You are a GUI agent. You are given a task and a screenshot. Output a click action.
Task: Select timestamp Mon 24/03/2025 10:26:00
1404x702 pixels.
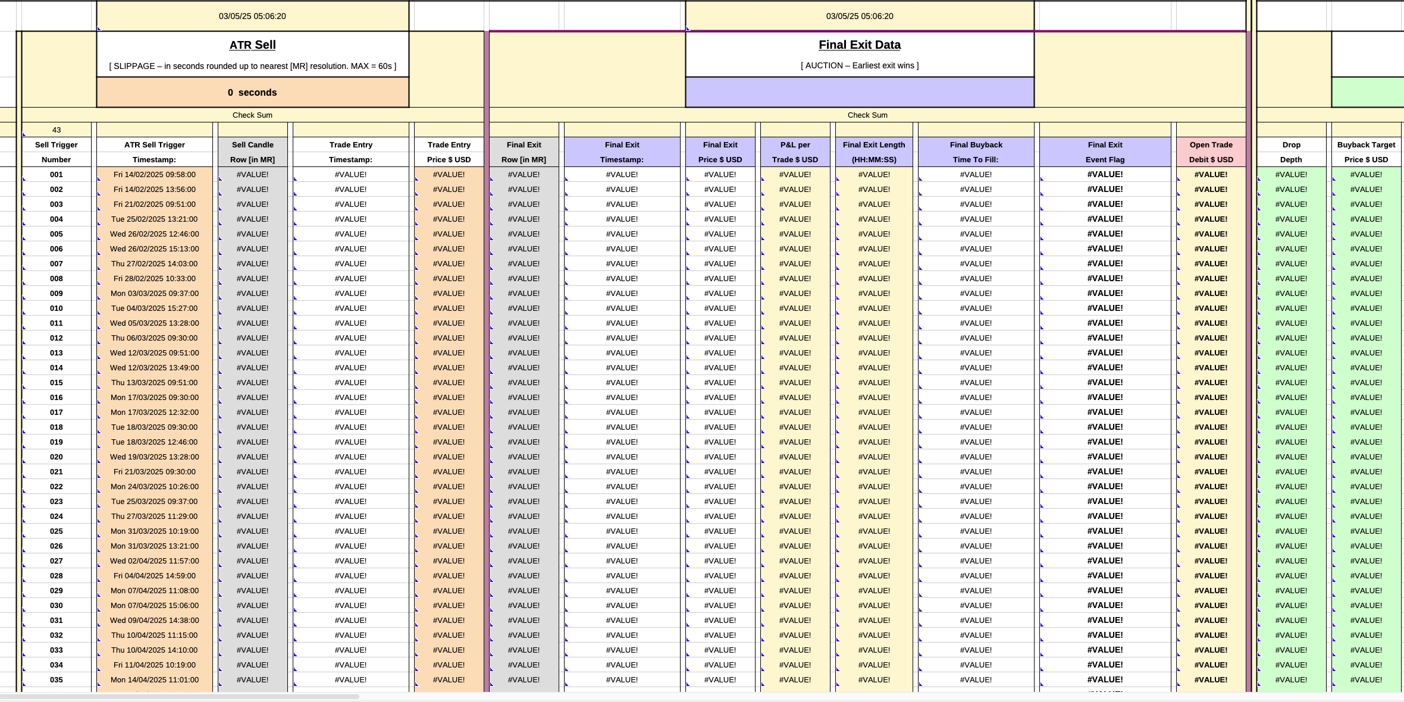click(x=155, y=486)
